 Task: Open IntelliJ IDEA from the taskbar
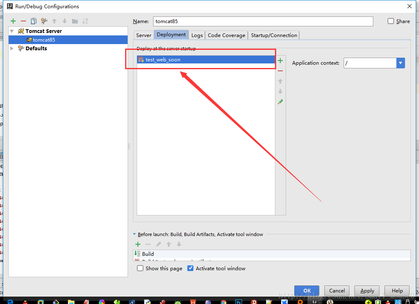[314, 302]
